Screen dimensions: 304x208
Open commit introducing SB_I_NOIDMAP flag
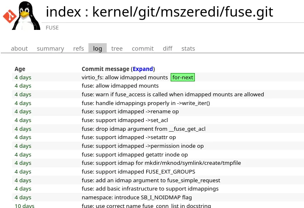[137, 197]
